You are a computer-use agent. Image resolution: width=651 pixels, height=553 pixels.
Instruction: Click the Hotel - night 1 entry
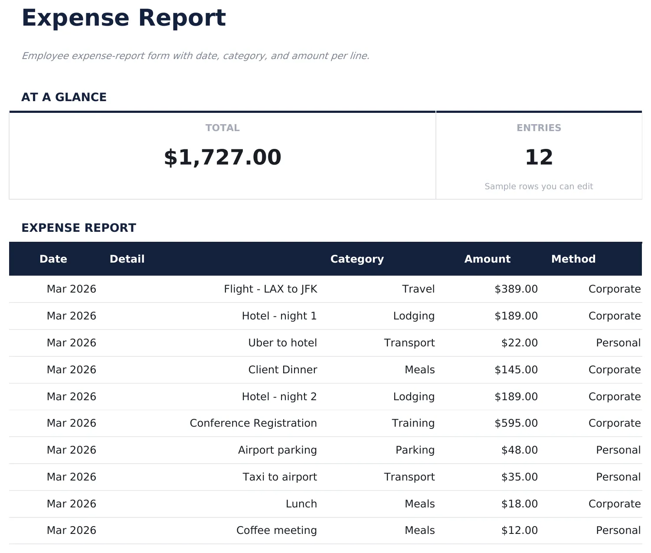tap(279, 316)
